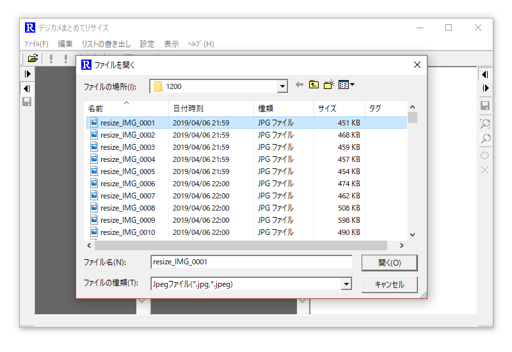The height and width of the screenshot is (352, 512).
Task: Expand the ファイルの種類 filter dropdown
Action: [346, 284]
